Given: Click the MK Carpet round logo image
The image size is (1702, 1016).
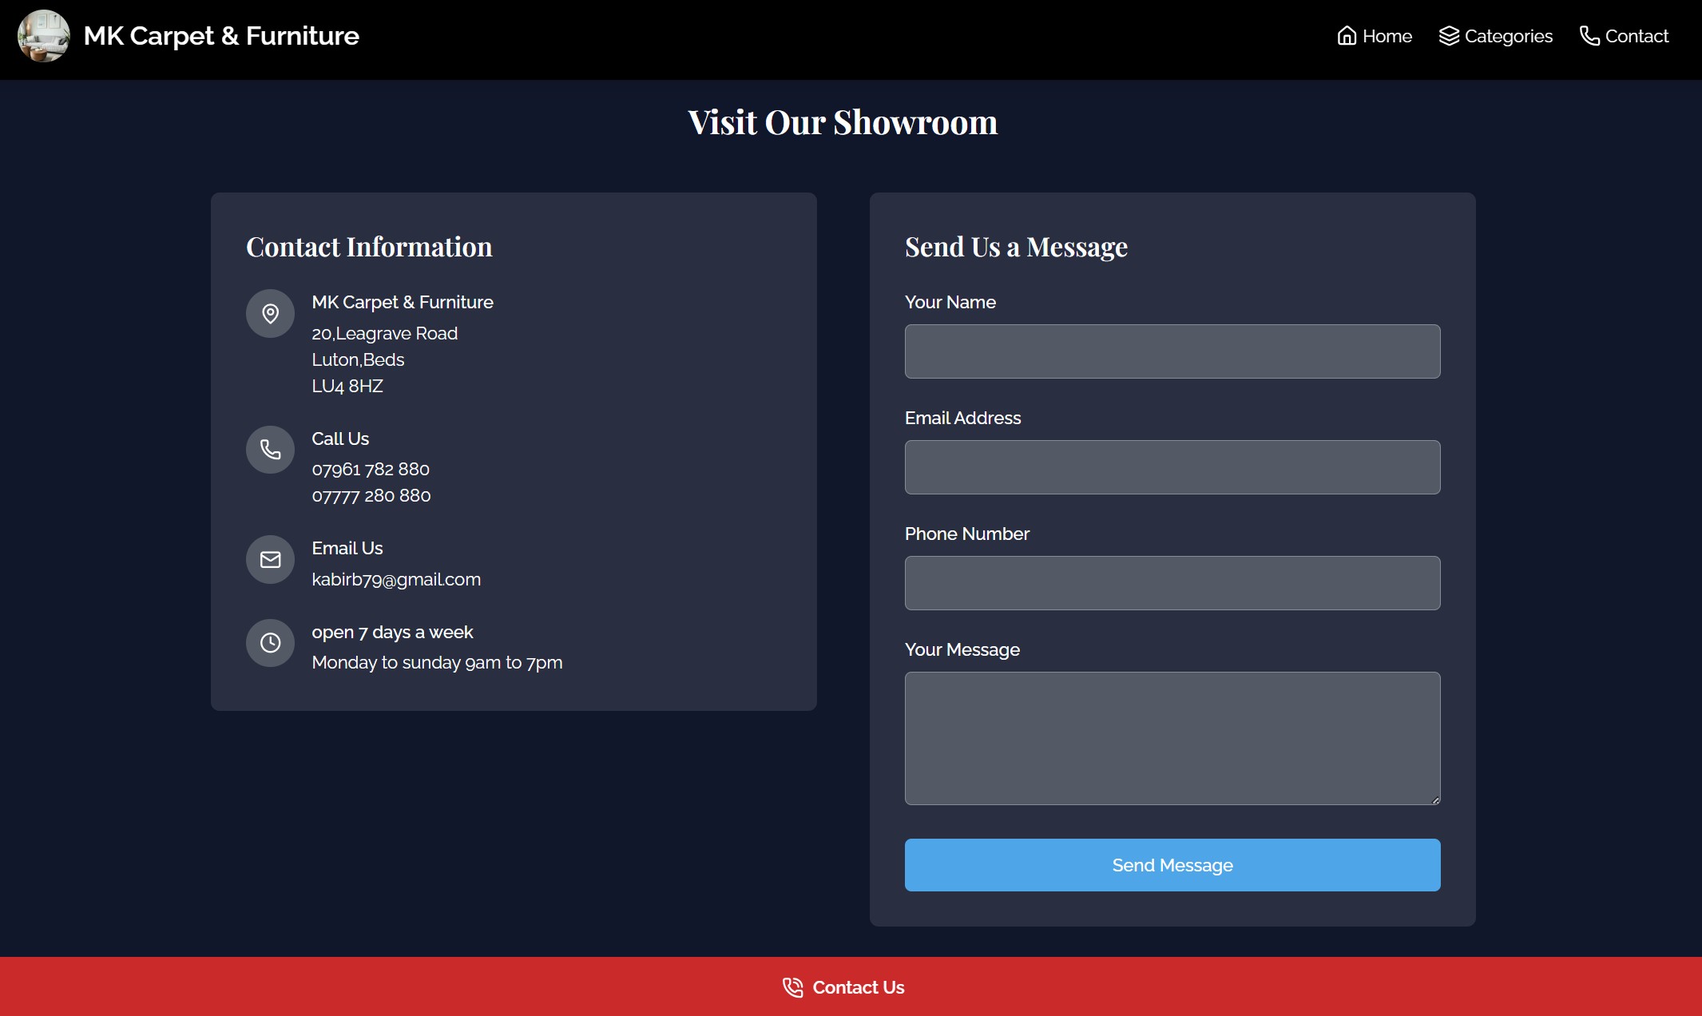Looking at the screenshot, I should [x=44, y=36].
